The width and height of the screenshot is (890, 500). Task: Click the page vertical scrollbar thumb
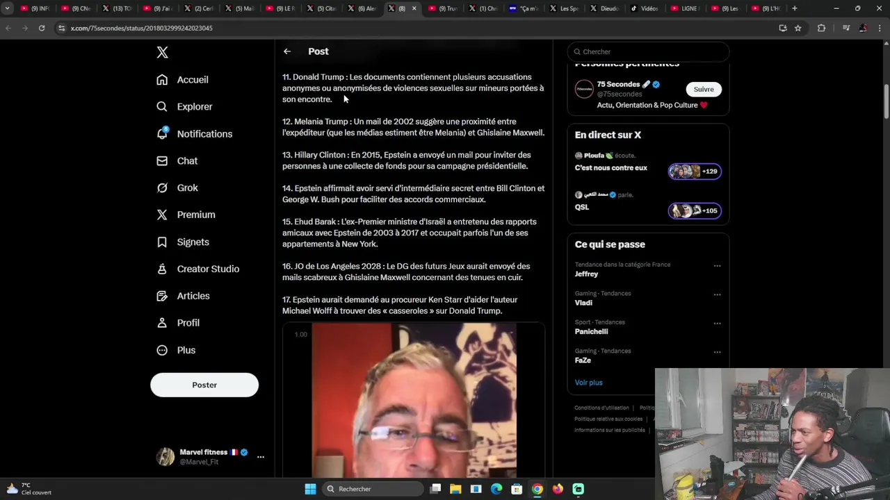point(886,101)
